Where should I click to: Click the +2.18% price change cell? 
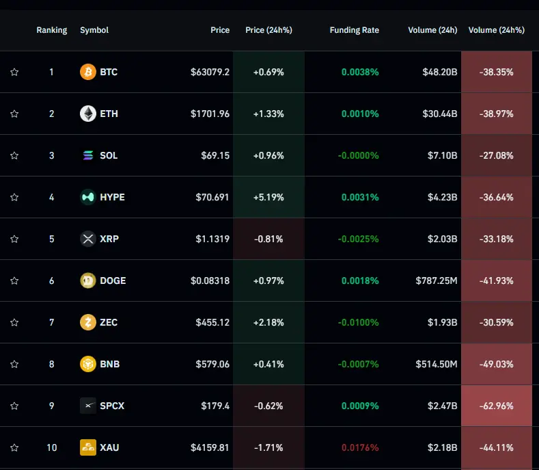point(268,322)
